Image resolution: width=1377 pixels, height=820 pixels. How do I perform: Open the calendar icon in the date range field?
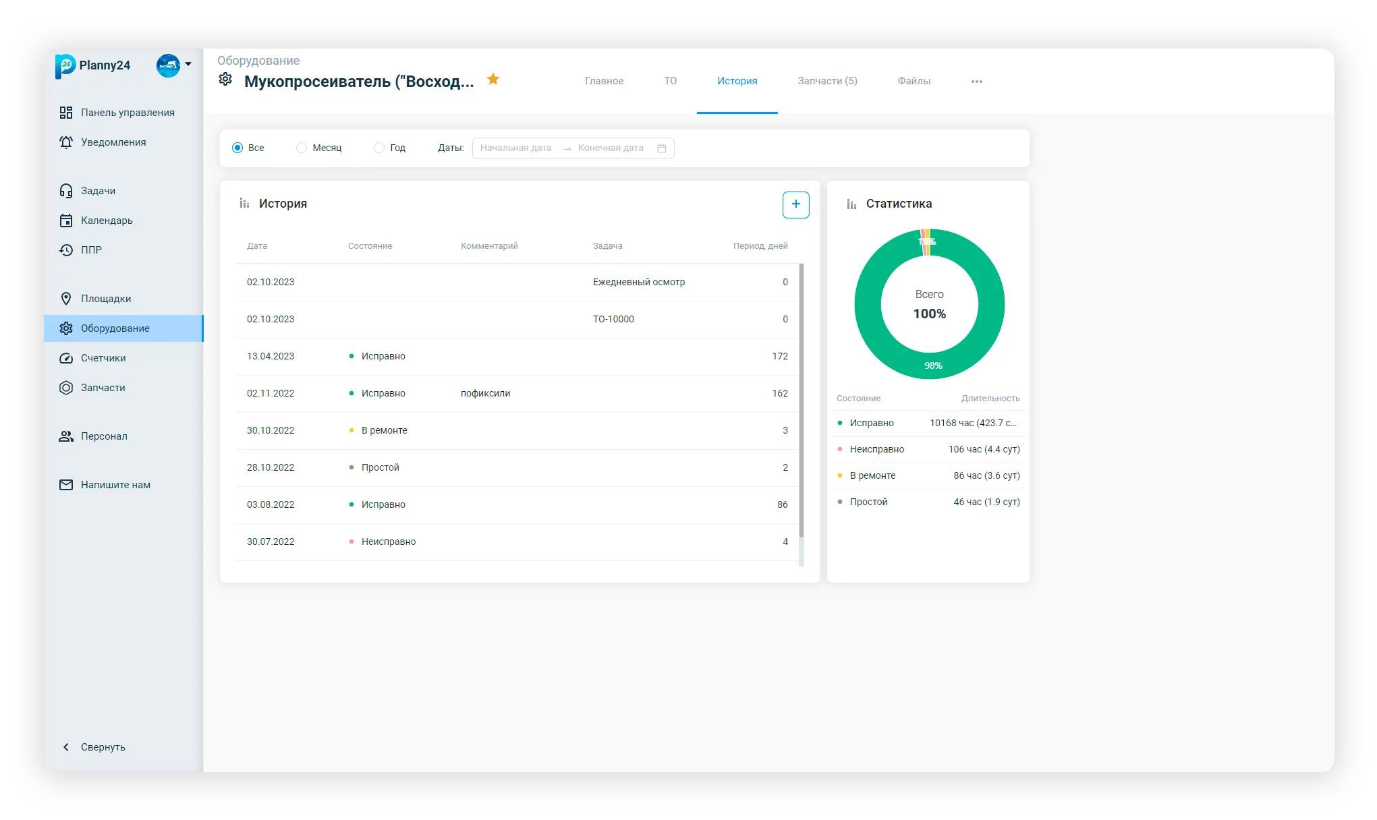(662, 148)
